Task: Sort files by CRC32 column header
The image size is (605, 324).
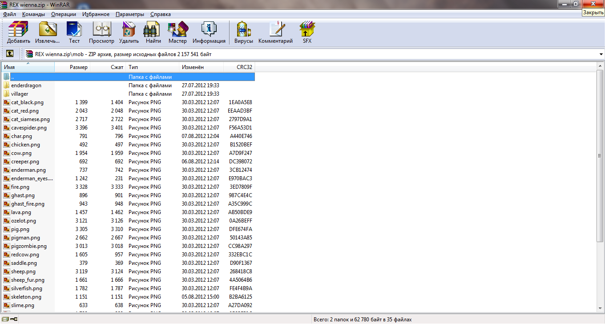Action: (239, 67)
